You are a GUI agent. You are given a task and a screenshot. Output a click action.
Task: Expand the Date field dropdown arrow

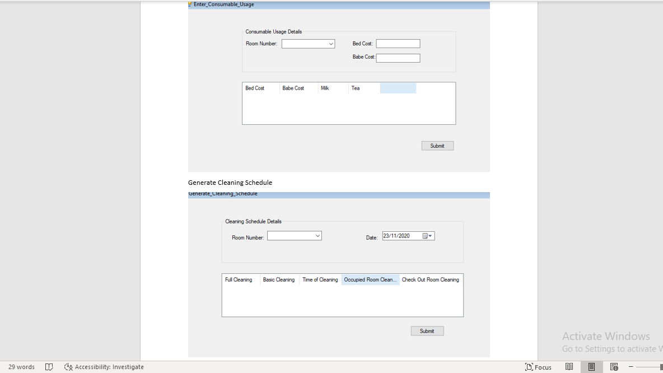[x=431, y=235]
